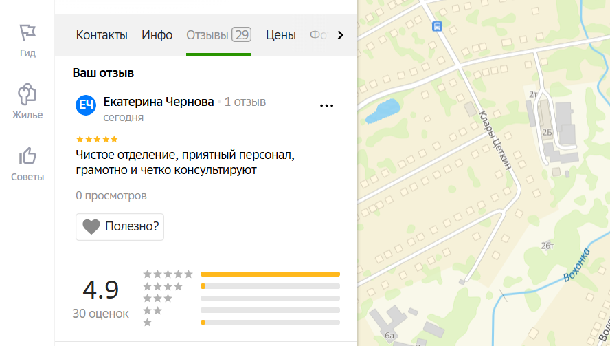The image size is (610, 346).
Task: Click the '30 оценок' label
Action: tap(101, 314)
